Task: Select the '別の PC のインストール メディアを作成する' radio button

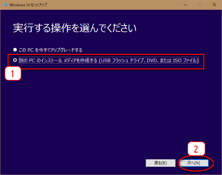Action: pos(15,60)
